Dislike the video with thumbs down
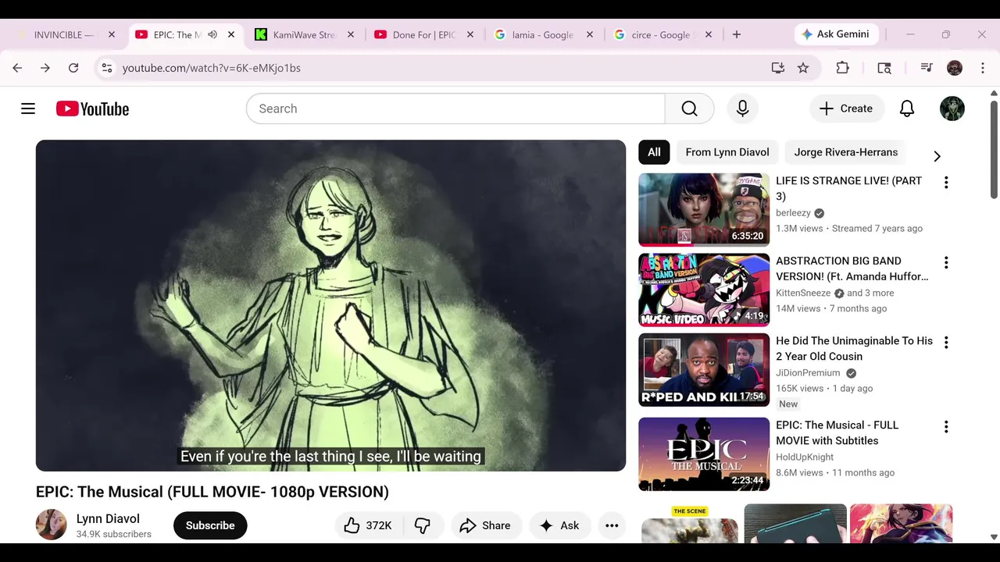The width and height of the screenshot is (1000, 562). pos(423,525)
